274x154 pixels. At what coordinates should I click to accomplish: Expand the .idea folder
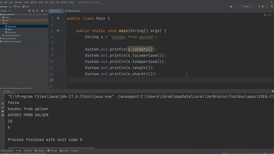(x=1, y=18)
